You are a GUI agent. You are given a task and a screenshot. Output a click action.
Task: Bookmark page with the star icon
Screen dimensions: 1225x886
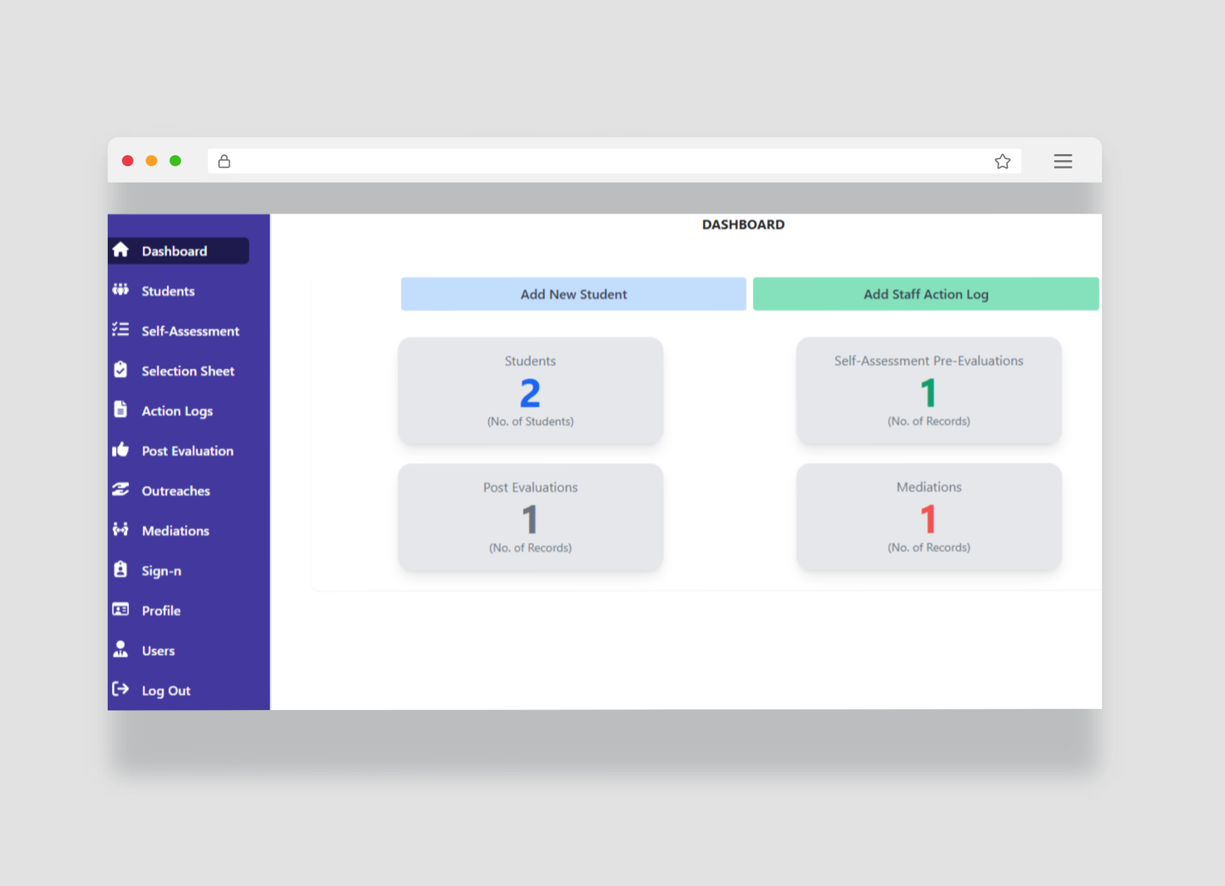1002,161
